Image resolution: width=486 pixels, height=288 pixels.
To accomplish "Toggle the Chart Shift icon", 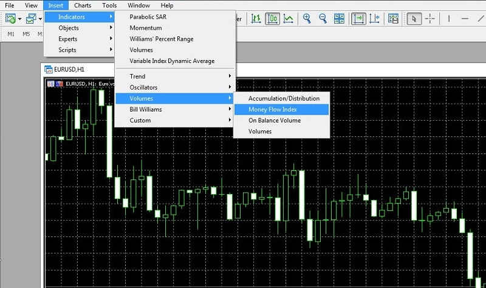I will tap(374, 19).
